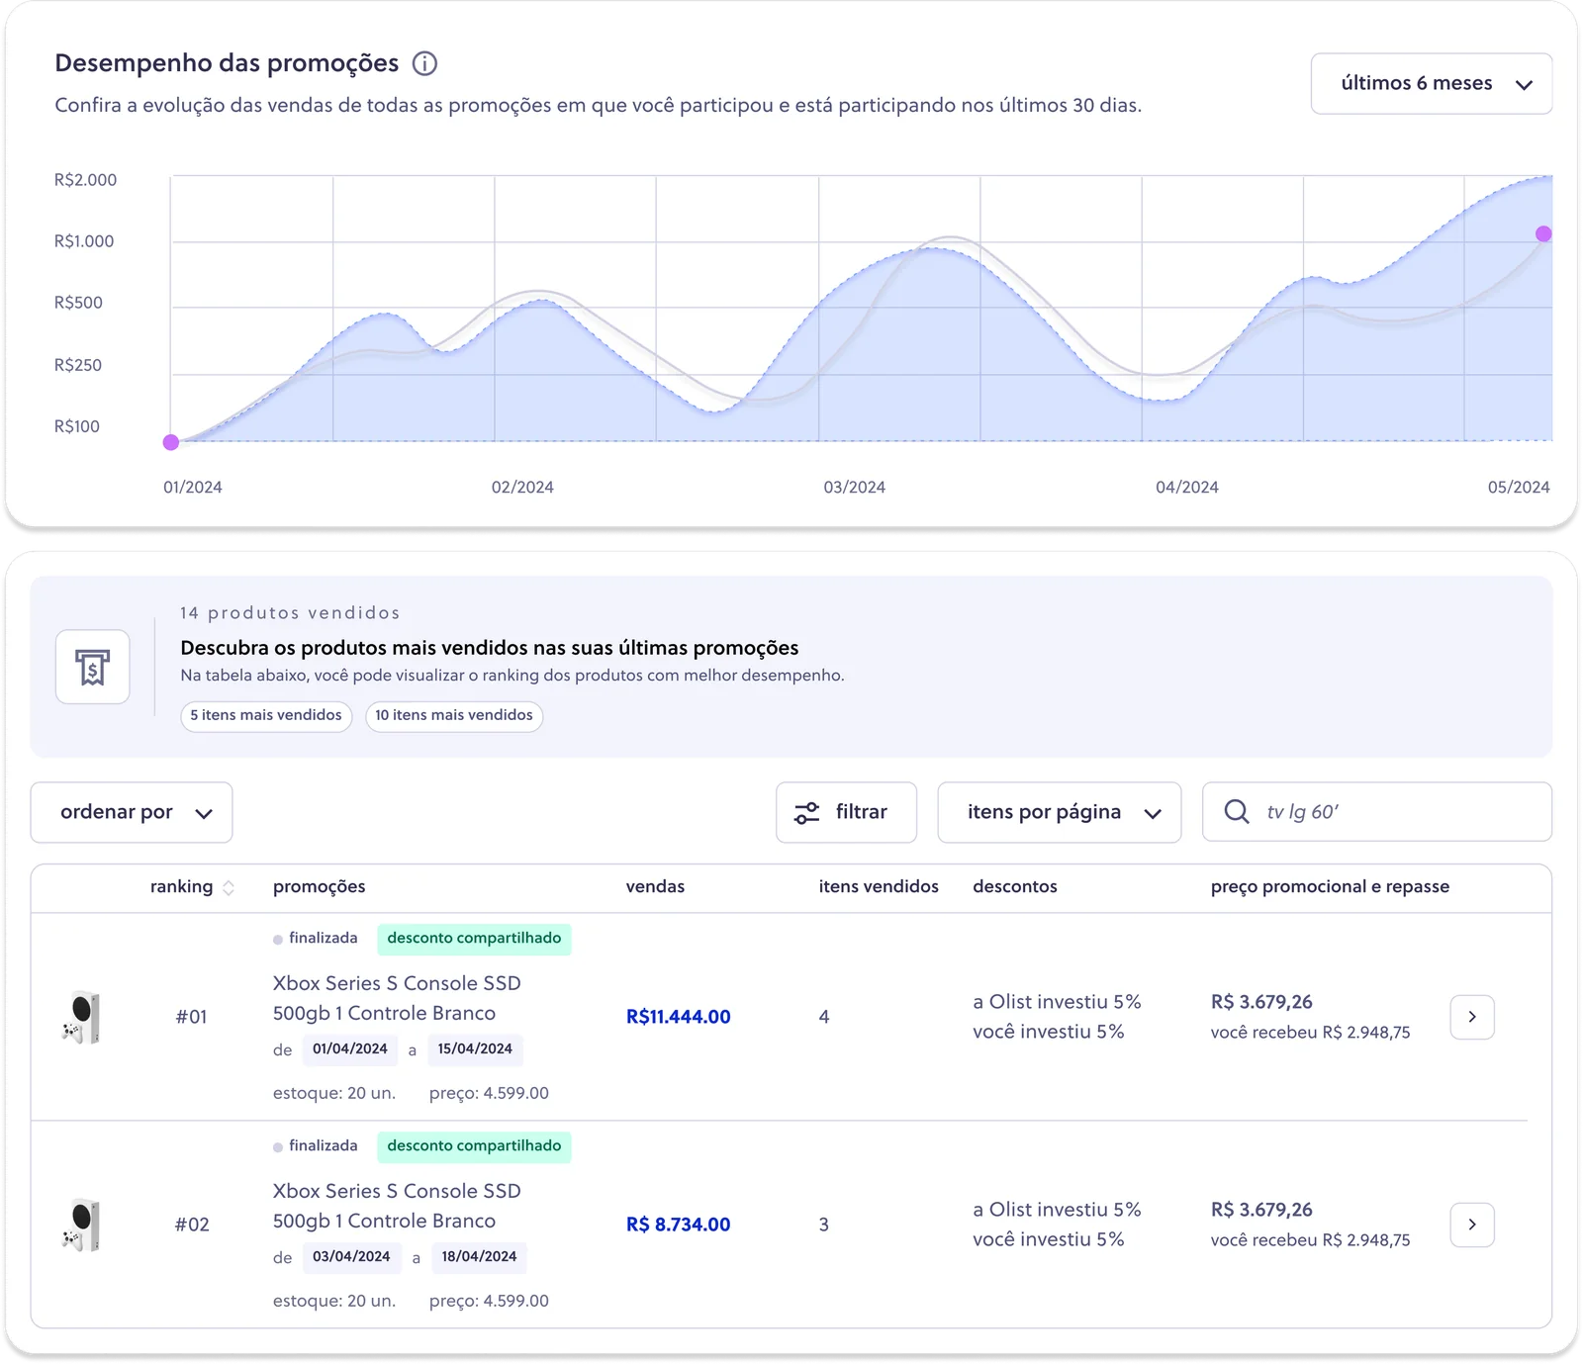
Task: Click the start date 03/04/2024 chip
Action: [x=351, y=1257]
